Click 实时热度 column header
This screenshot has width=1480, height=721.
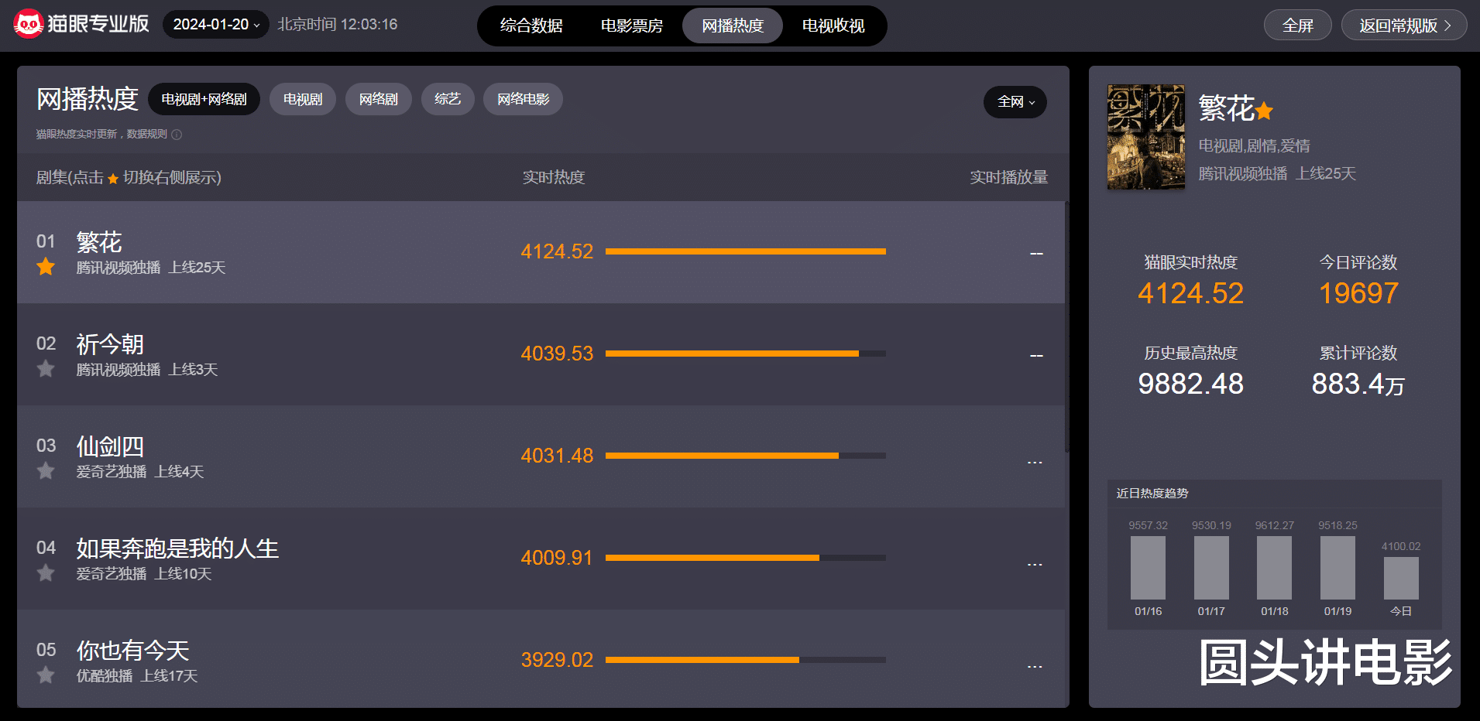tap(554, 177)
